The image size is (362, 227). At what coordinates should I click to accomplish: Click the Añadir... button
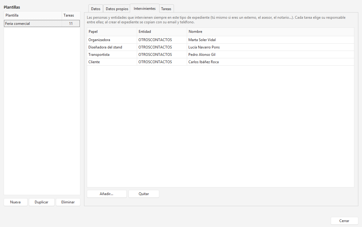(x=107, y=194)
